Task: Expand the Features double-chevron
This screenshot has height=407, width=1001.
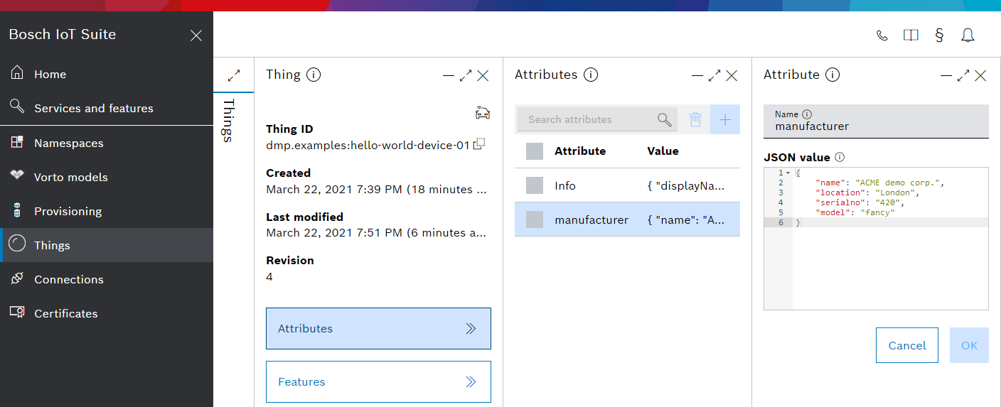Action: click(471, 381)
